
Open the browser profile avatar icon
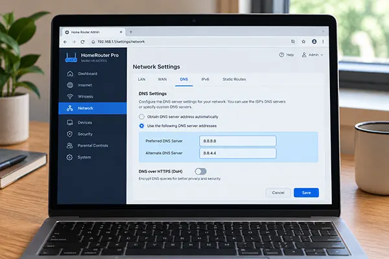click(x=314, y=41)
